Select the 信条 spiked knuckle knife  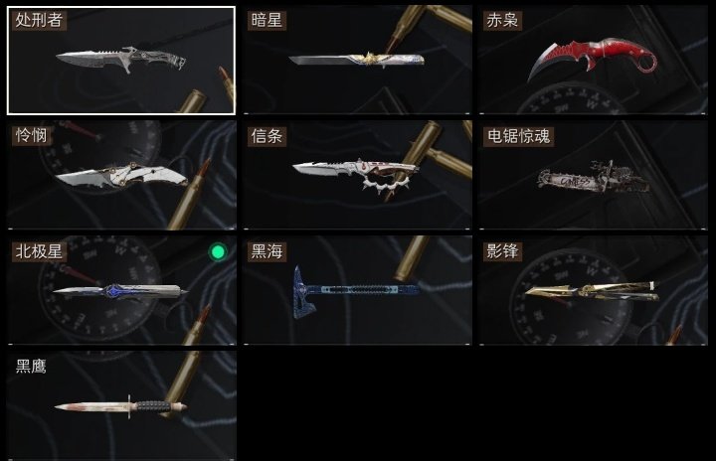358,175
